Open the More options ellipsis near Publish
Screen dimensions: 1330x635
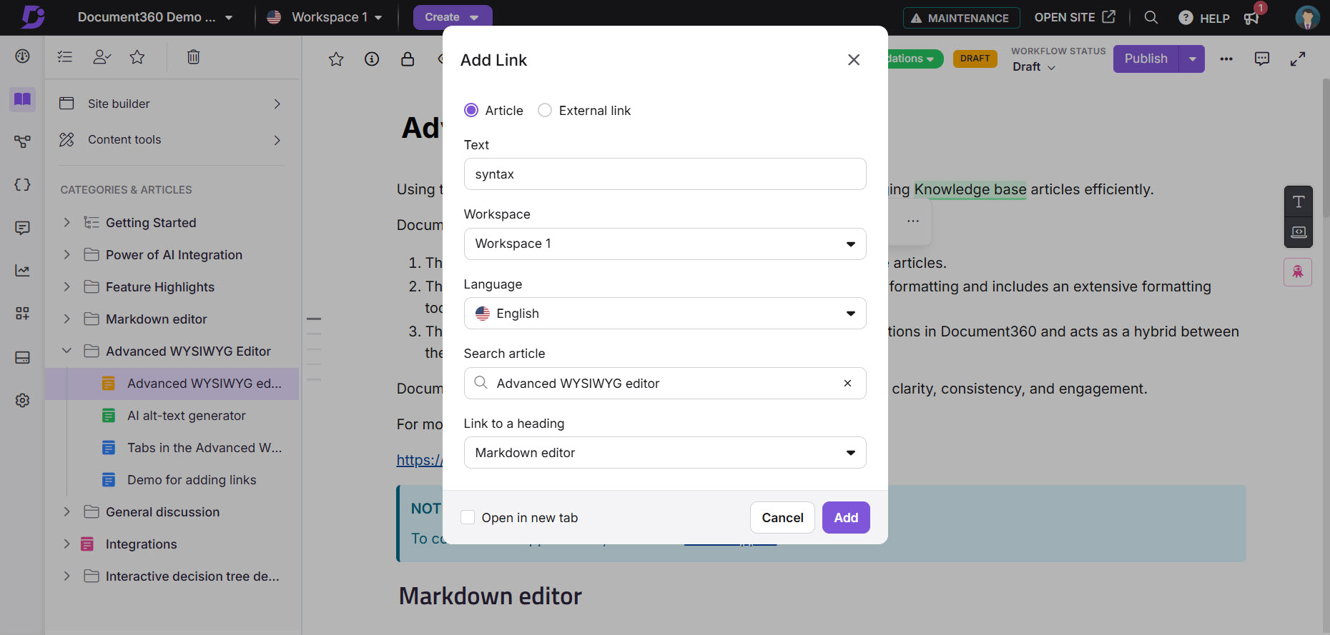click(1226, 59)
